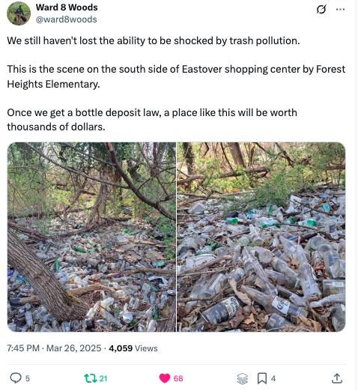Click the bookmark count number 4

click(x=273, y=378)
